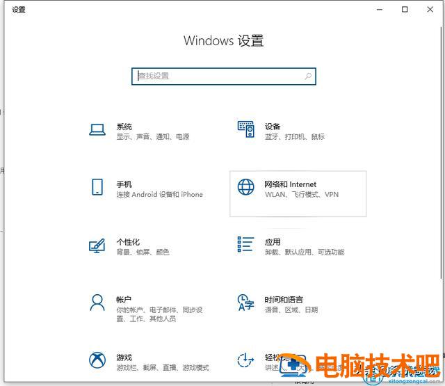Click the text 连接 Android 设备和 iPhone
The height and width of the screenshot is (386, 445).
click(x=160, y=195)
